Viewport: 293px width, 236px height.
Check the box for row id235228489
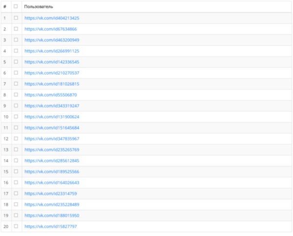pyautogui.click(x=16, y=204)
